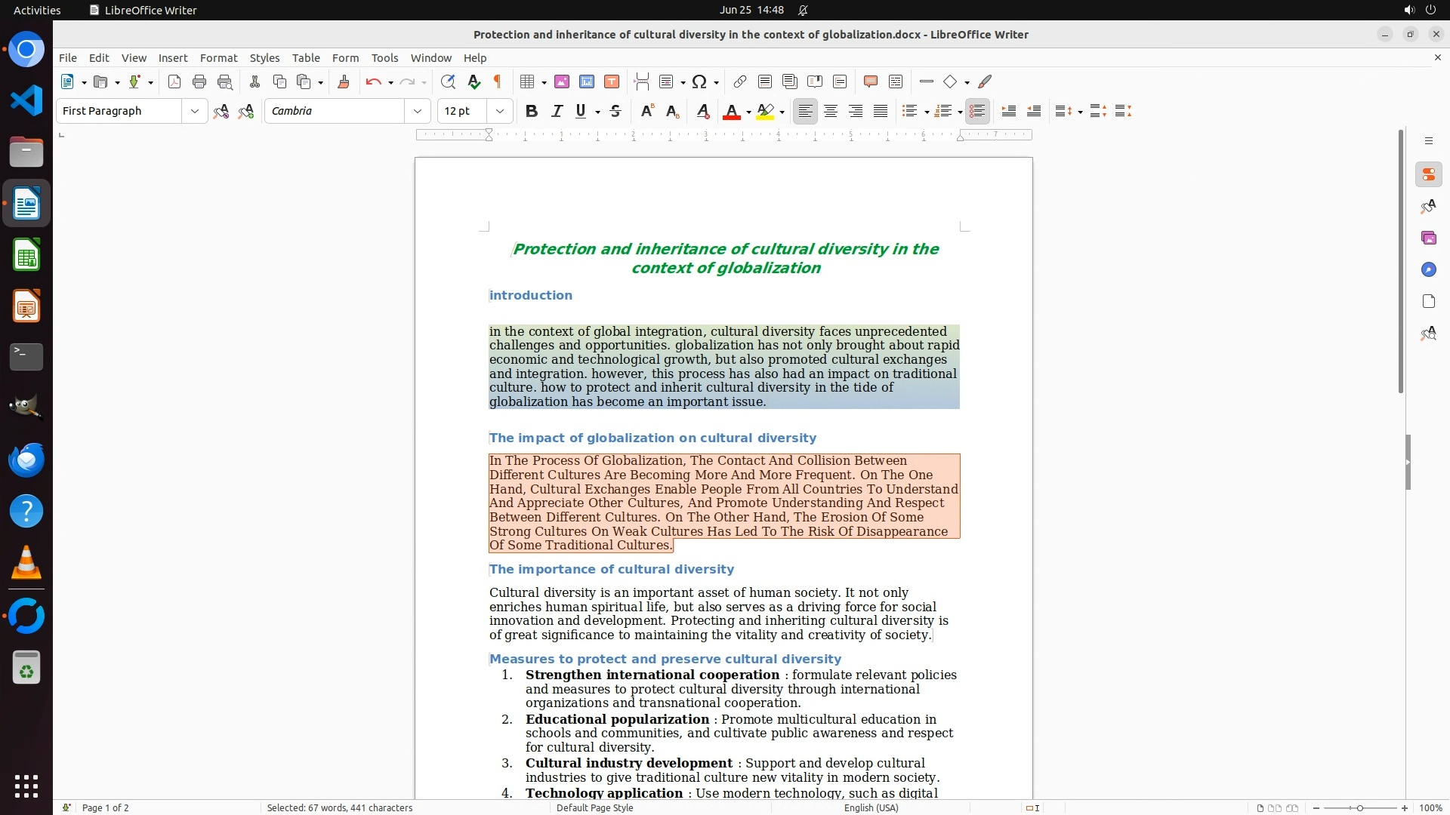
Task: Click Insert Special Character omega icon
Action: point(699,81)
